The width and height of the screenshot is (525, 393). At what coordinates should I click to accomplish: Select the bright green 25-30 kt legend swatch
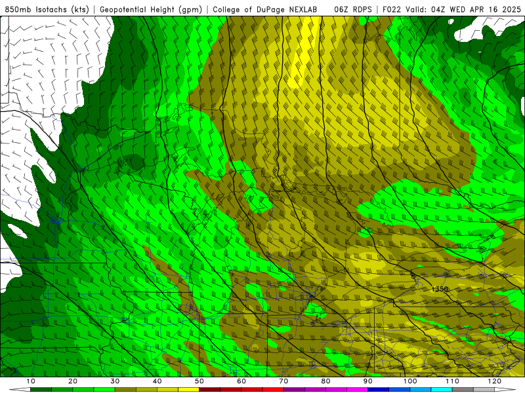pyautogui.click(x=104, y=389)
